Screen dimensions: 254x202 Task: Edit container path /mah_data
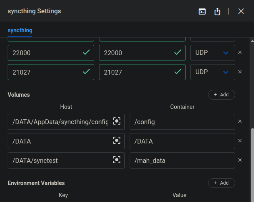coord(182,160)
